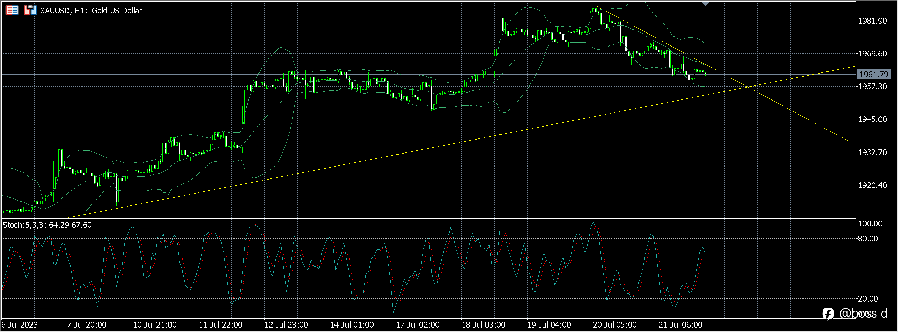Screen dimensions: 898x332
Task: Click the 1920.40 price scale value
Action: pyautogui.click(x=872, y=185)
